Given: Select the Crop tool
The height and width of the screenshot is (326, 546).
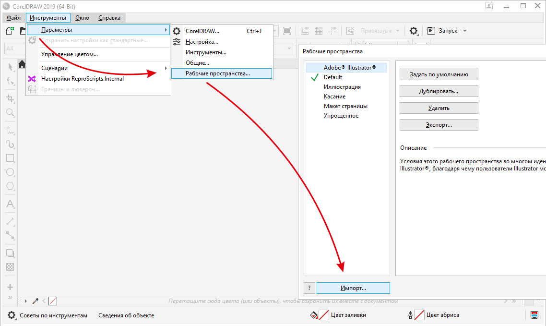Looking at the screenshot, I should tap(11, 98).
